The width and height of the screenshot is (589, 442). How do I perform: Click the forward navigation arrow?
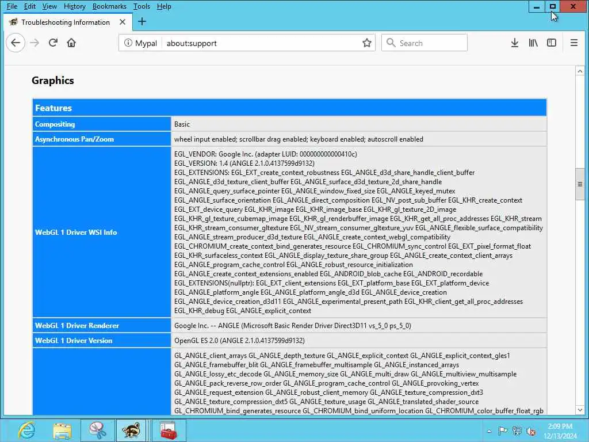[35, 43]
